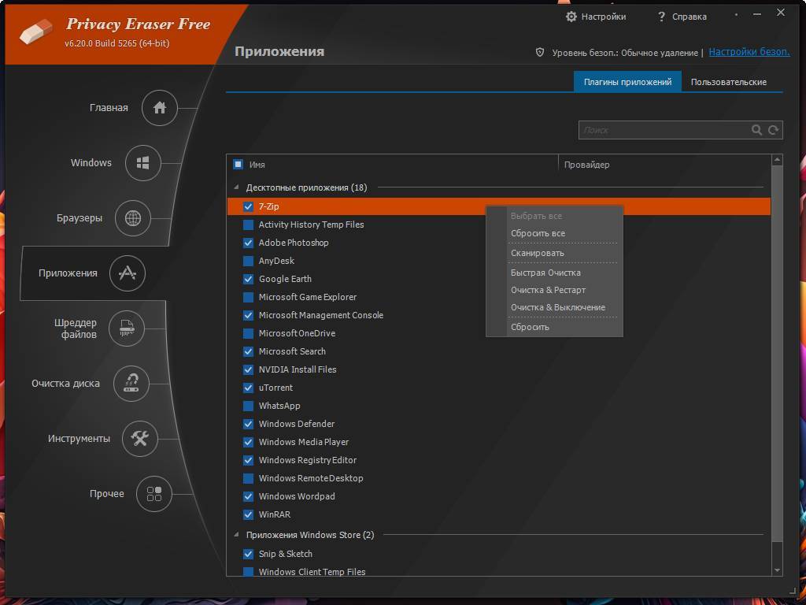Open the Браузеры globe icon
Screen dimensions: 806x605
[x=132, y=218]
